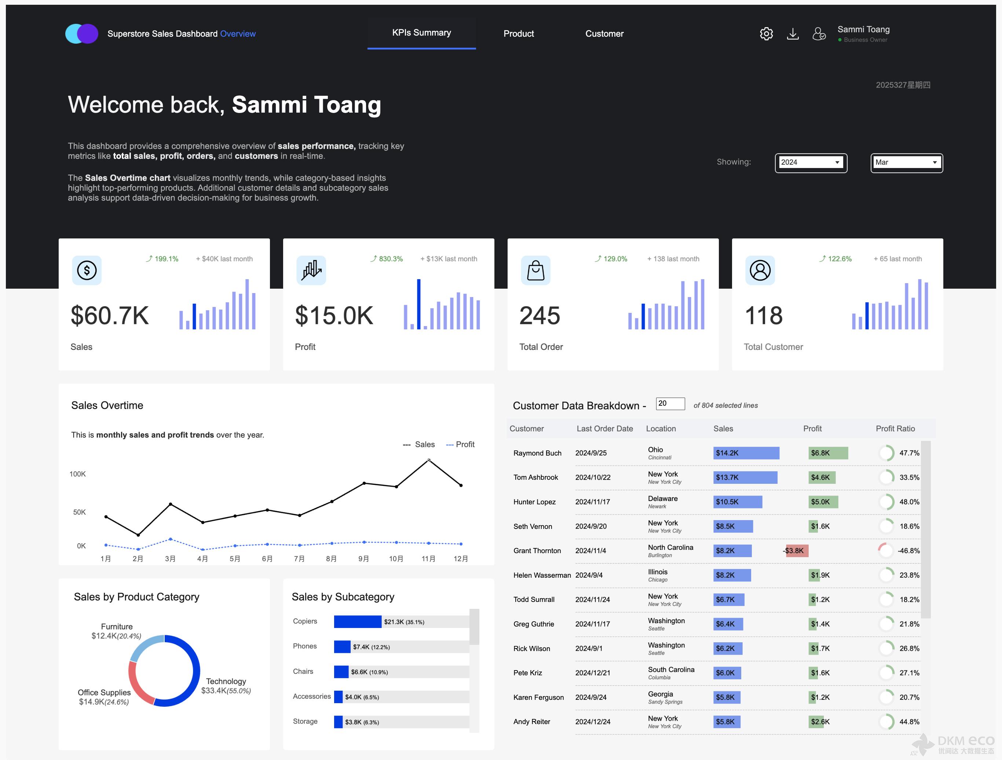Click the user profile icon in header

819,33
